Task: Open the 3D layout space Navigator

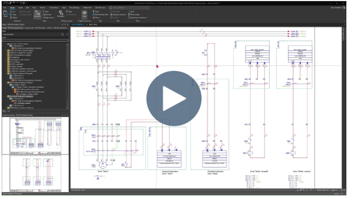Action: pos(61,14)
